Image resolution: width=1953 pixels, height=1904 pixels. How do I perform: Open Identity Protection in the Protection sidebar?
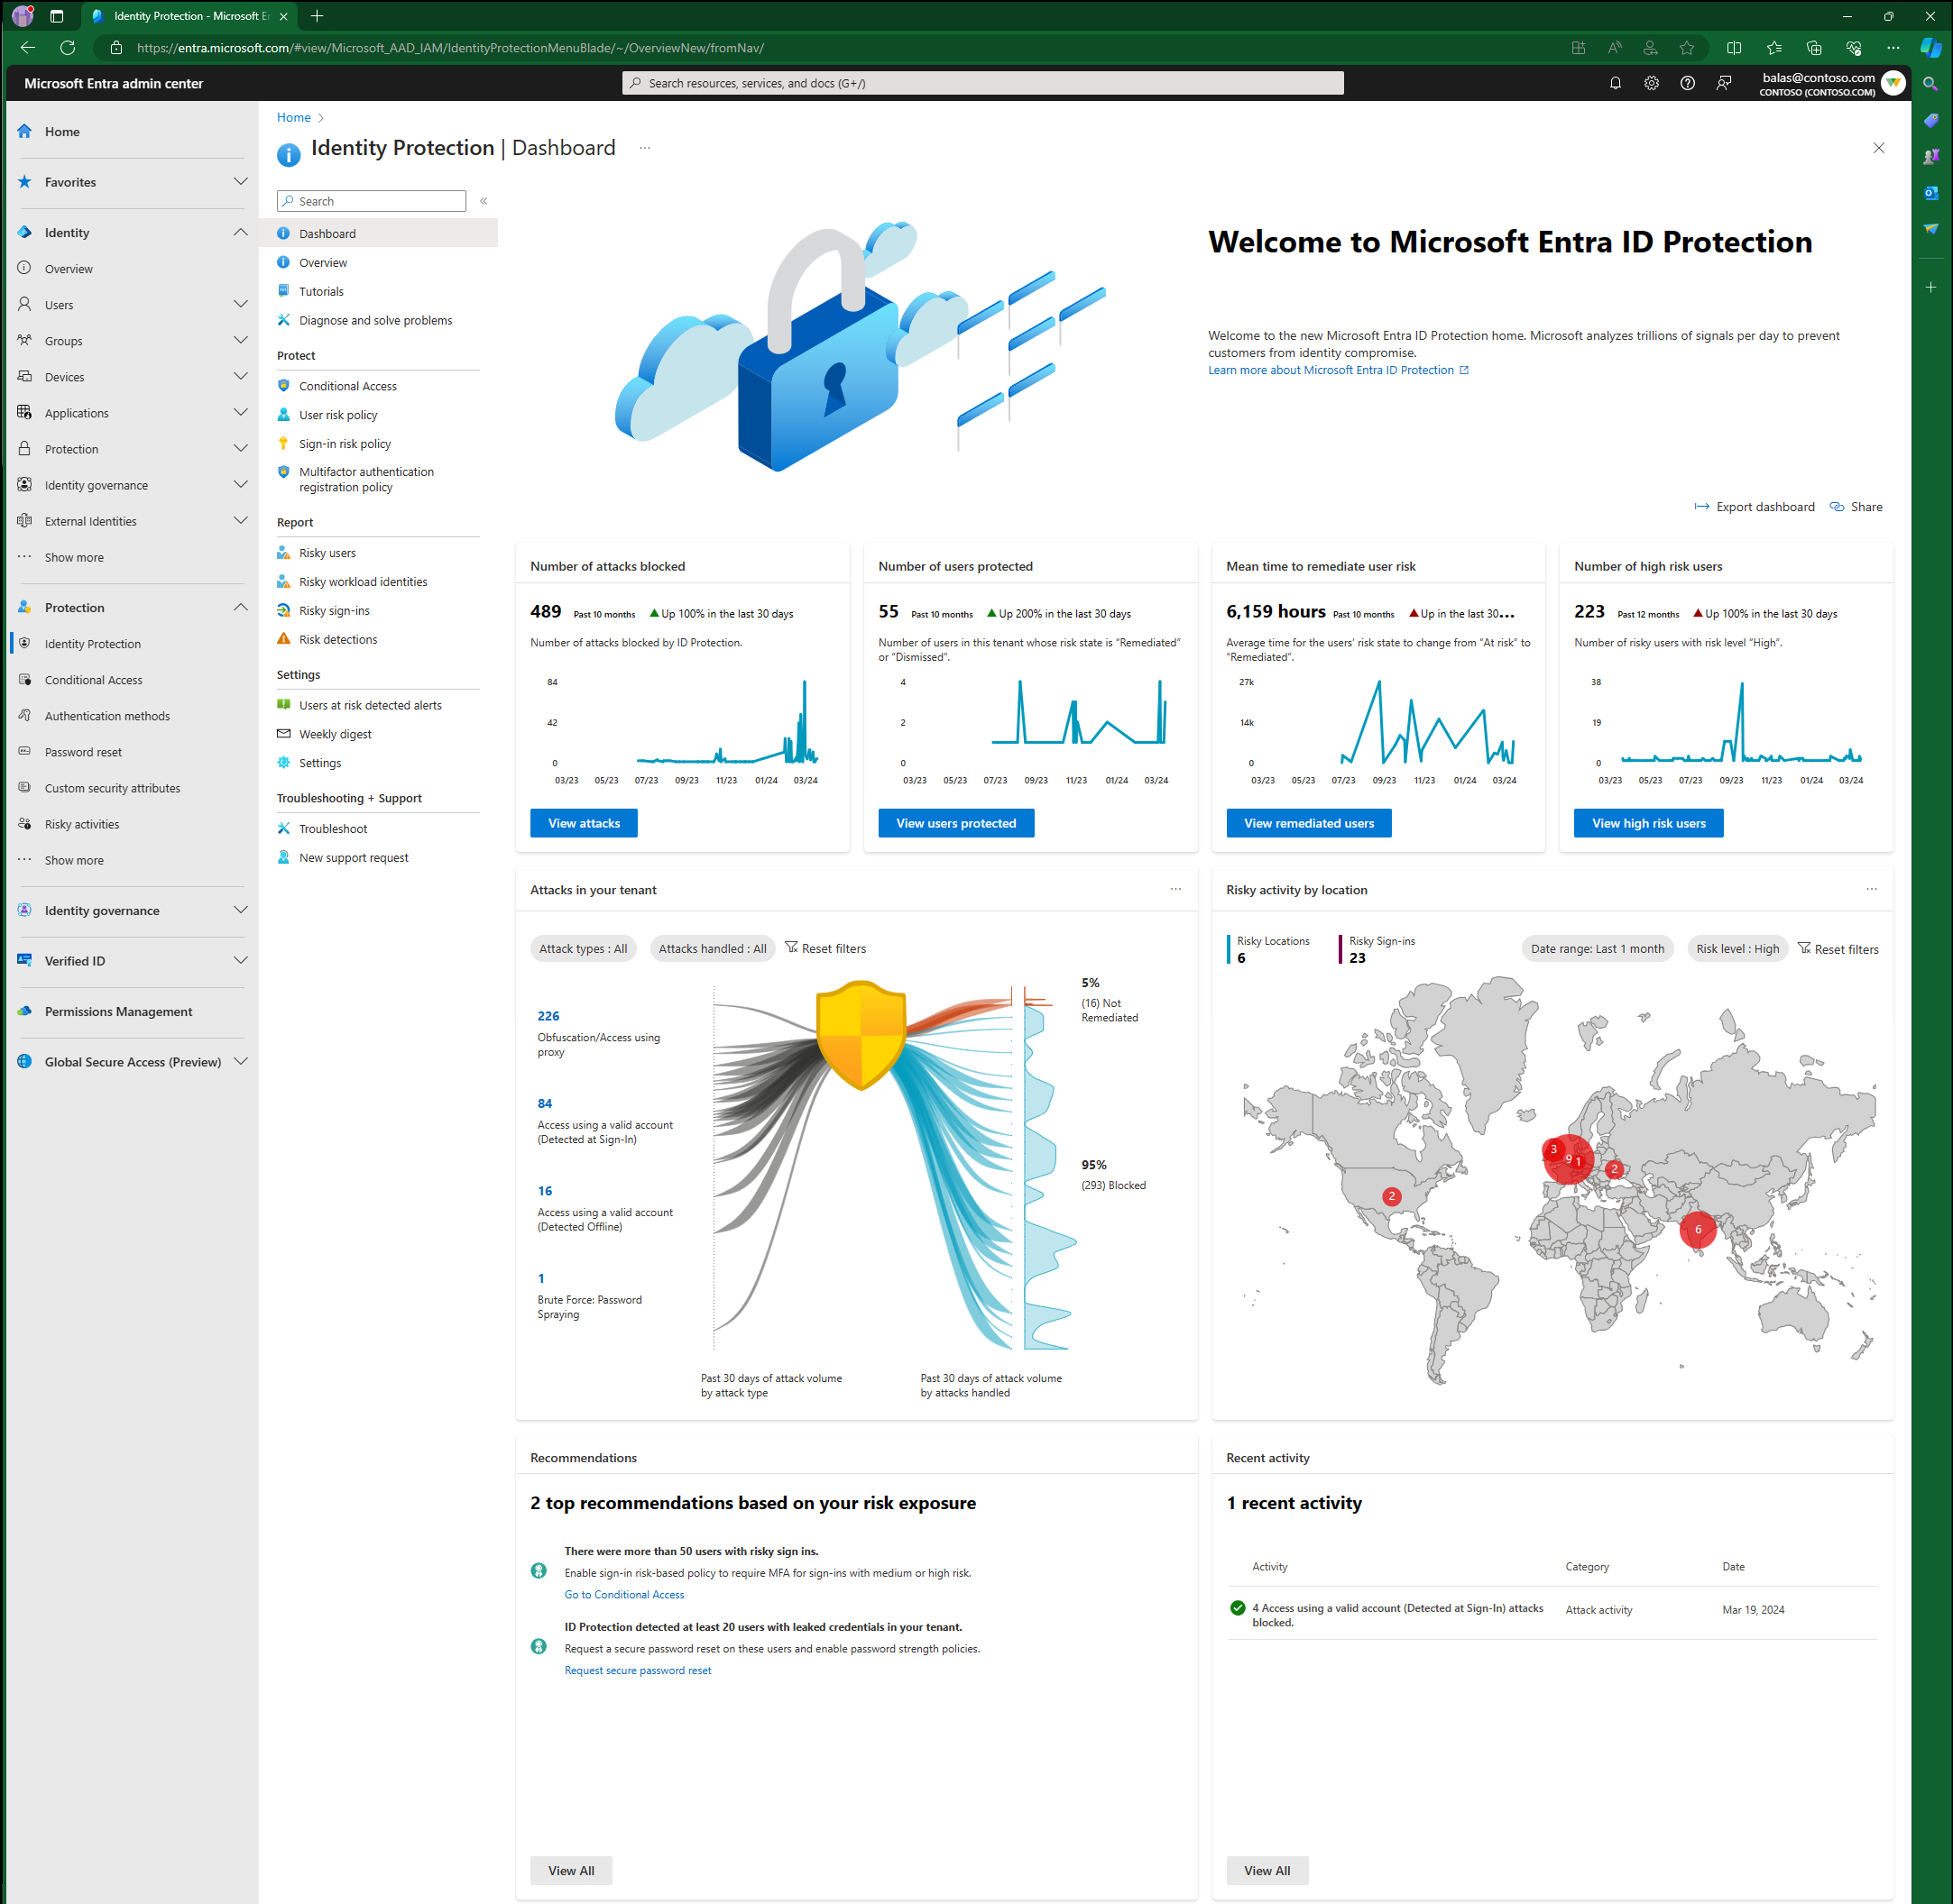[92, 643]
